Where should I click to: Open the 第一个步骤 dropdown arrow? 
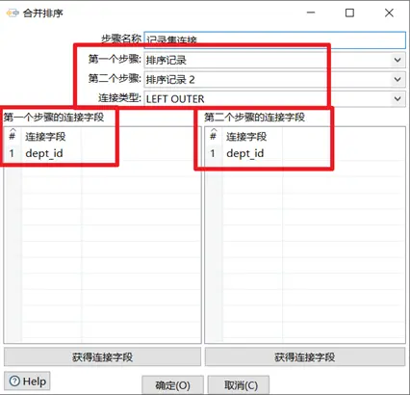click(397, 60)
